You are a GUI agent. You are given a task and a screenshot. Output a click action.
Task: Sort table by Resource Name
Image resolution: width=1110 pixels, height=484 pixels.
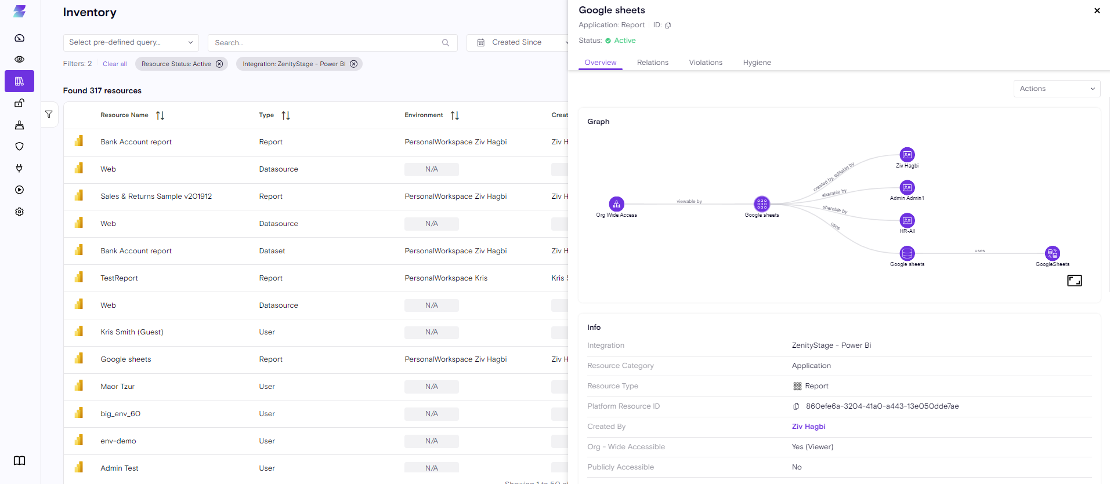(160, 116)
